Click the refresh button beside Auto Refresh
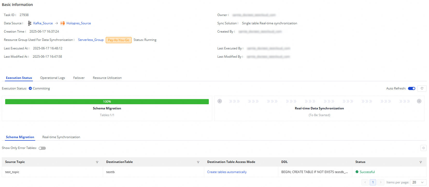 [422, 88]
